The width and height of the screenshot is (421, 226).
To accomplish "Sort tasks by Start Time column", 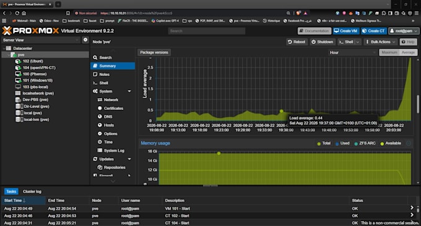I will (23, 201).
